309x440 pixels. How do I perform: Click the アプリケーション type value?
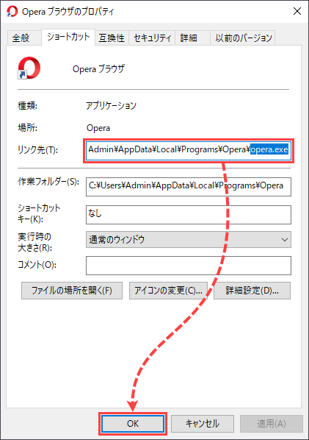click(111, 105)
